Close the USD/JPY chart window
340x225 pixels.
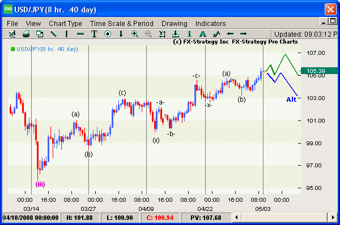[x=330, y=9]
